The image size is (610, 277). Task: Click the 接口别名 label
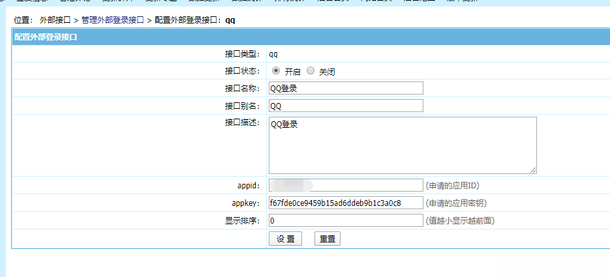pyautogui.click(x=242, y=106)
